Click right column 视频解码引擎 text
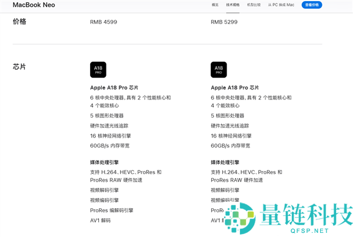Screen dimensions: 353x237 coord(225,190)
